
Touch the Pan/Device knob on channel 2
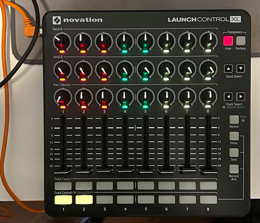coord(83,97)
